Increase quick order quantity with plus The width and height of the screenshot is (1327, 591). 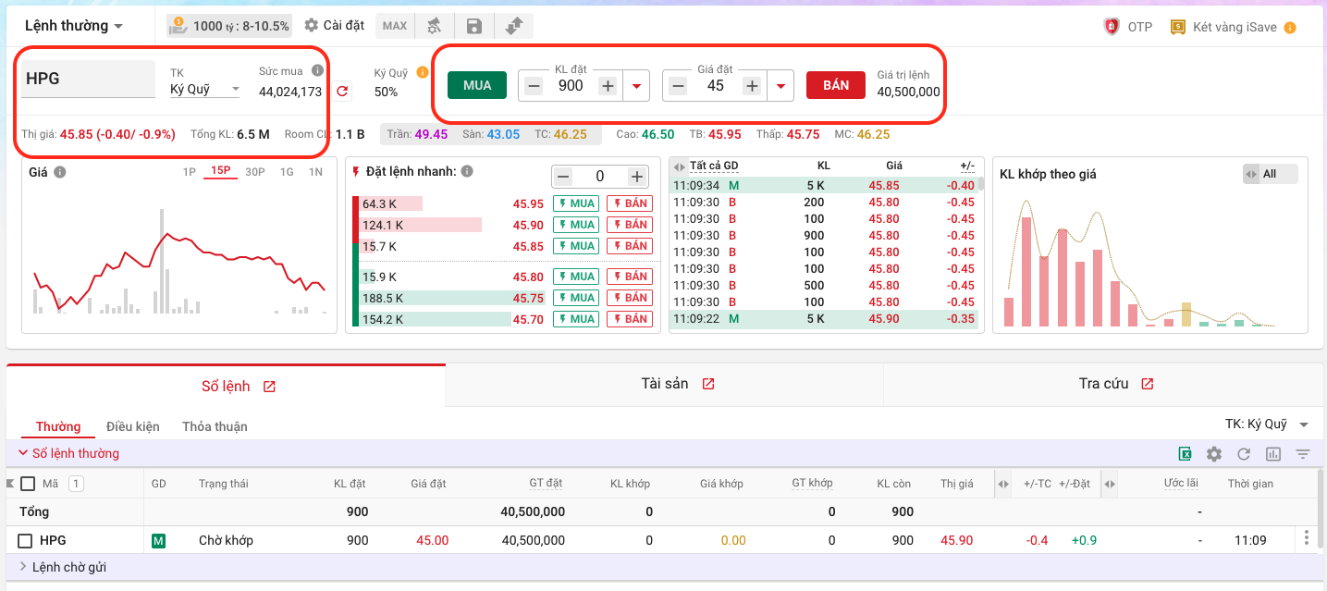[636, 176]
